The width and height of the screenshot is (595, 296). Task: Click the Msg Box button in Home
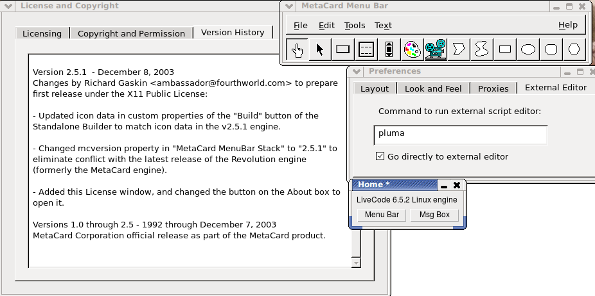434,215
